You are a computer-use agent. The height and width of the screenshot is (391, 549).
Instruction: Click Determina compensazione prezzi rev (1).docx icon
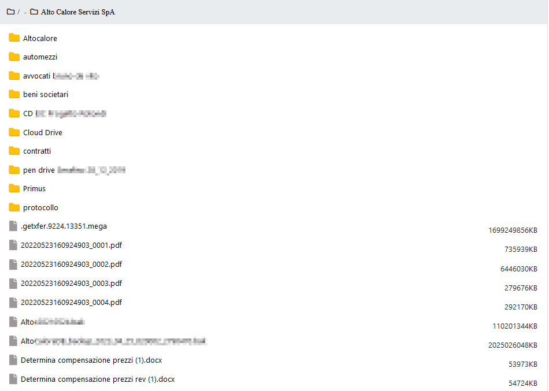(x=13, y=379)
